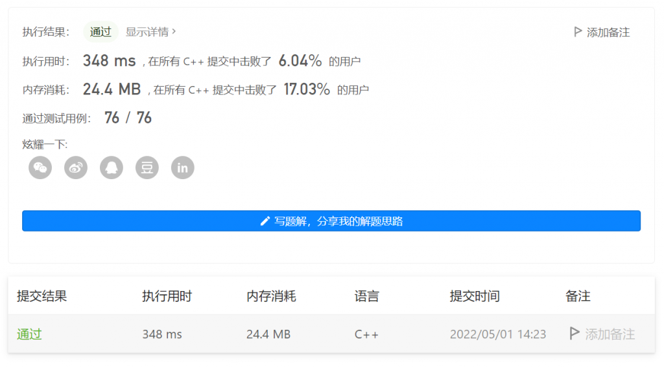Click the 2022/05/01 14:23 submission timestamp
Screen dimensions: 664x368
coord(498,334)
